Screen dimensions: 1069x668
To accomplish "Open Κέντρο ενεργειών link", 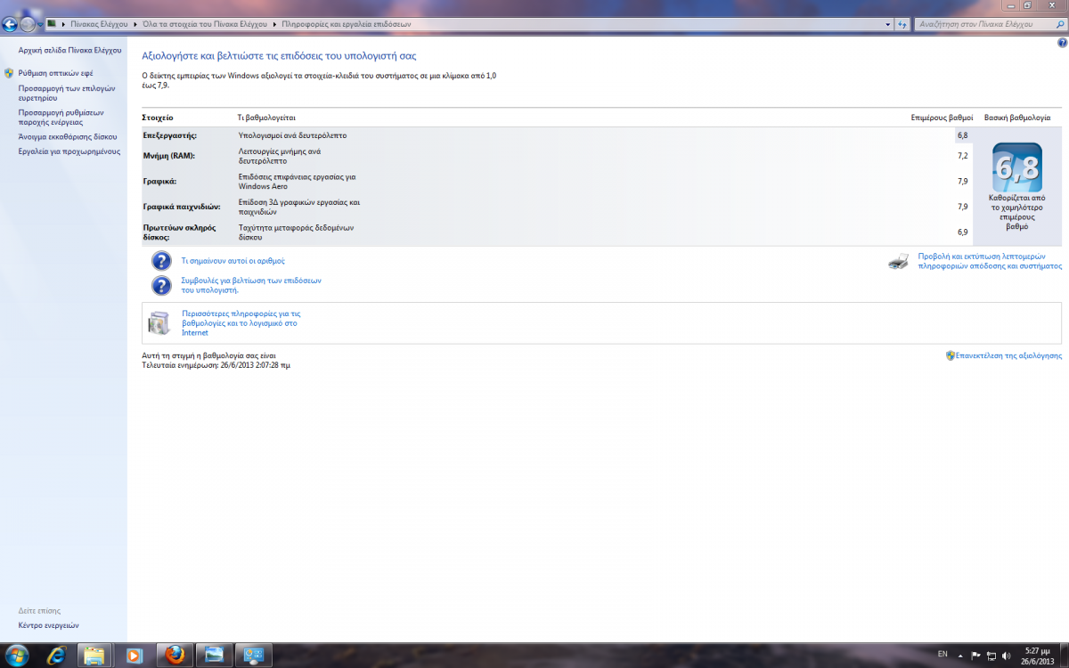I will click(x=49, y=625).
